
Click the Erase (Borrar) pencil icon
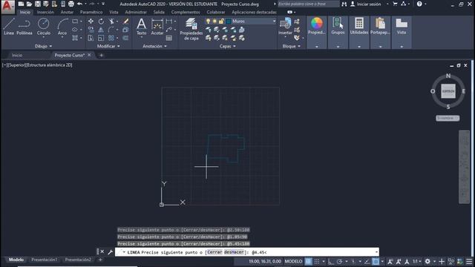tap(125, 22)
